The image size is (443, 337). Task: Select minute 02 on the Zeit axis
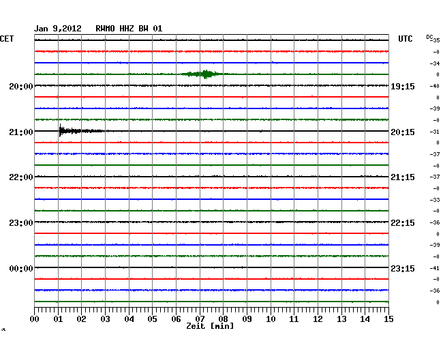coord(81,319)
